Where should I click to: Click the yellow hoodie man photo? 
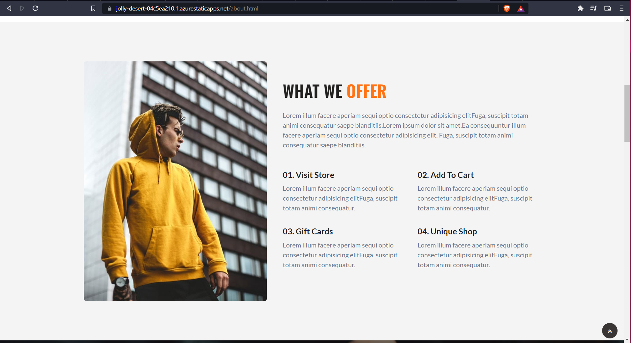coord(175,181)
